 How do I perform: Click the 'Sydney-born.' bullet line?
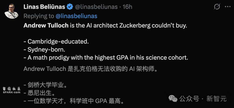click(x=44, y=50)
